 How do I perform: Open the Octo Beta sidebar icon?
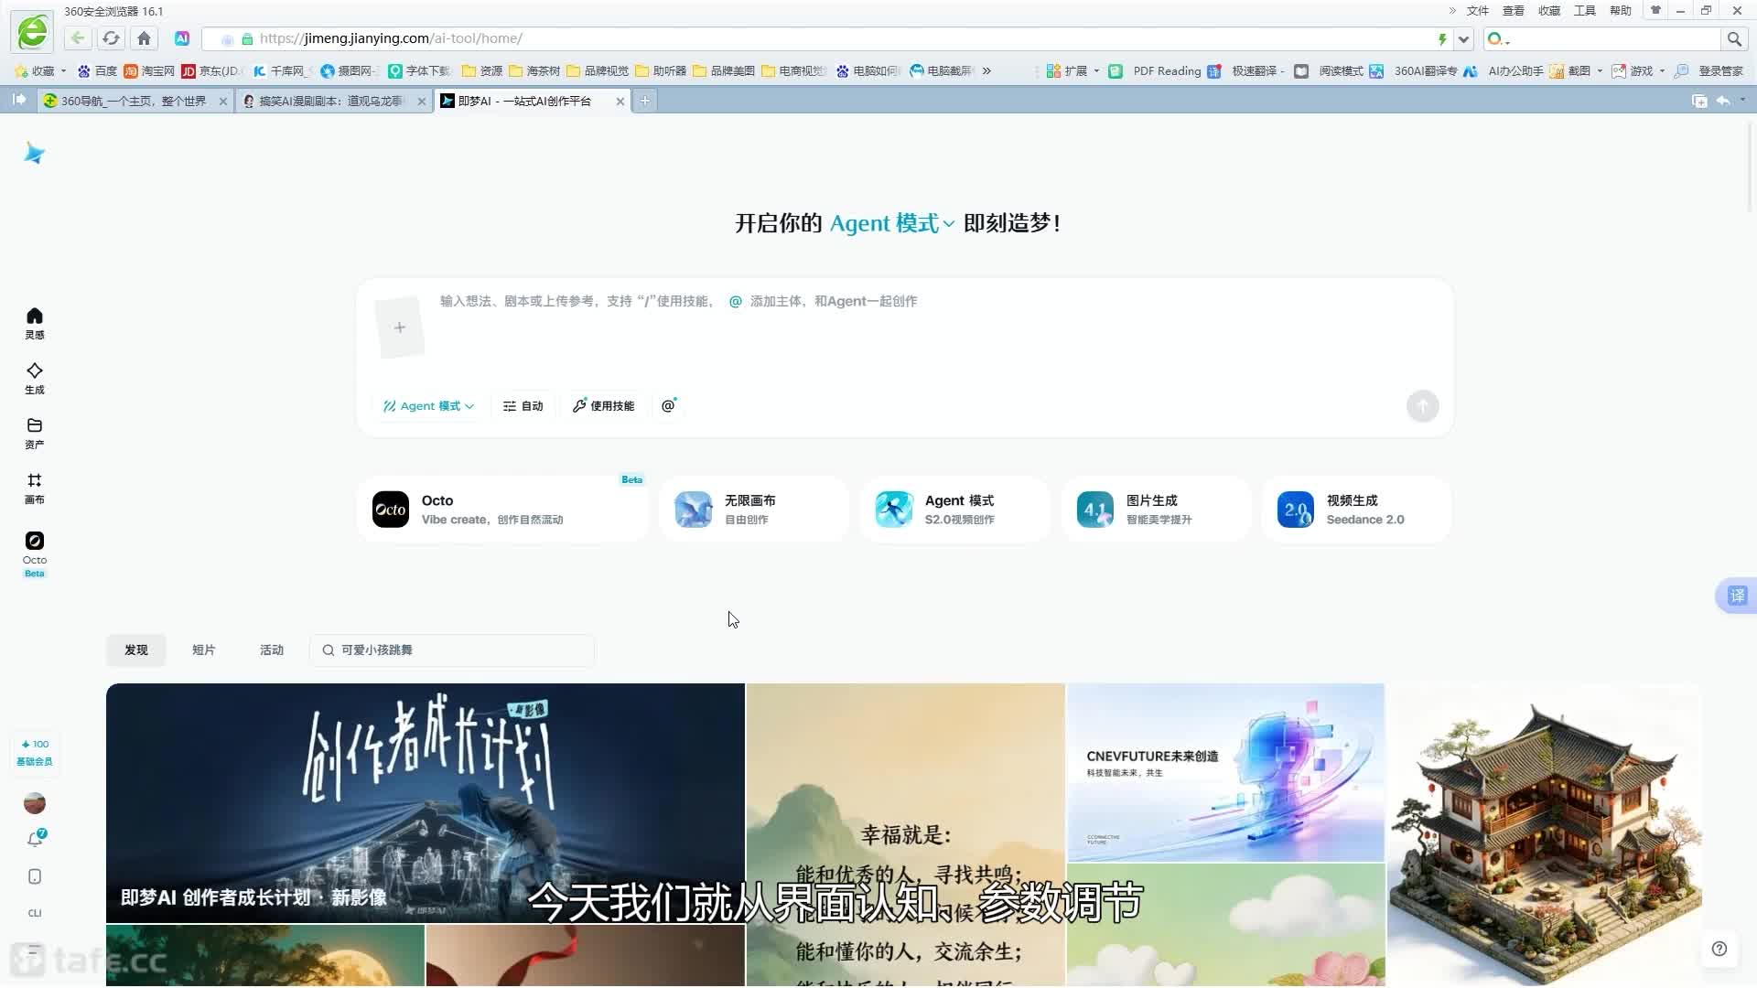tap(34, 553)
